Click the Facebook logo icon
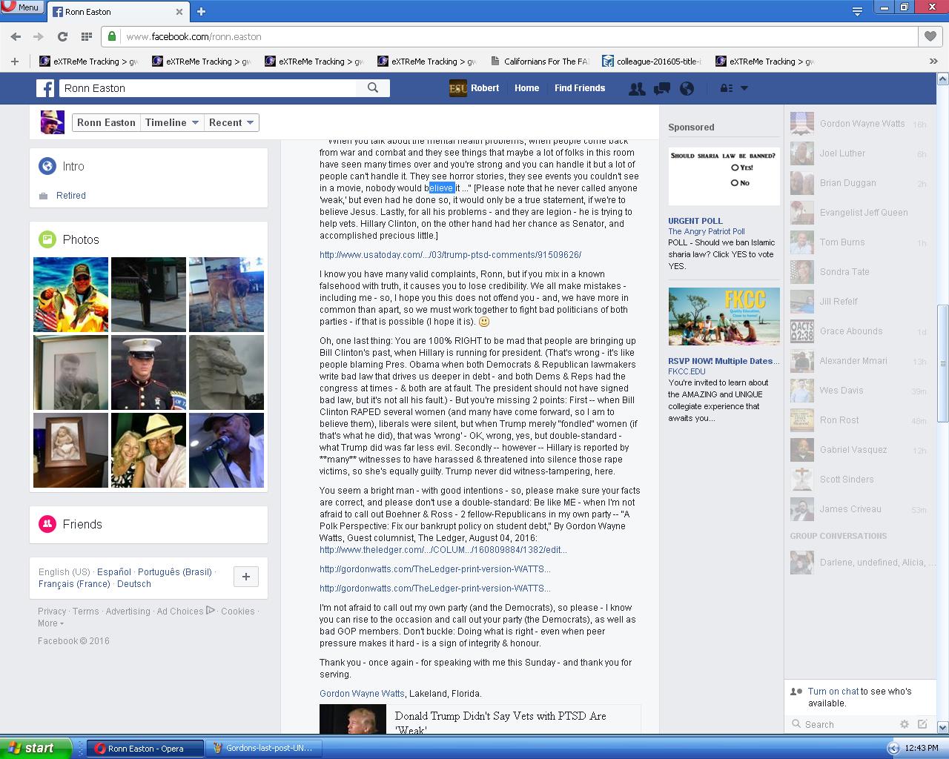This screenshot has height=759, width=949. click(x=46, y=88)
